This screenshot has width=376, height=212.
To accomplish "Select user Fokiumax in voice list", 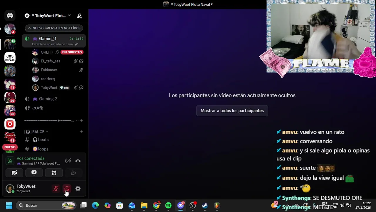I will [58, 70].
